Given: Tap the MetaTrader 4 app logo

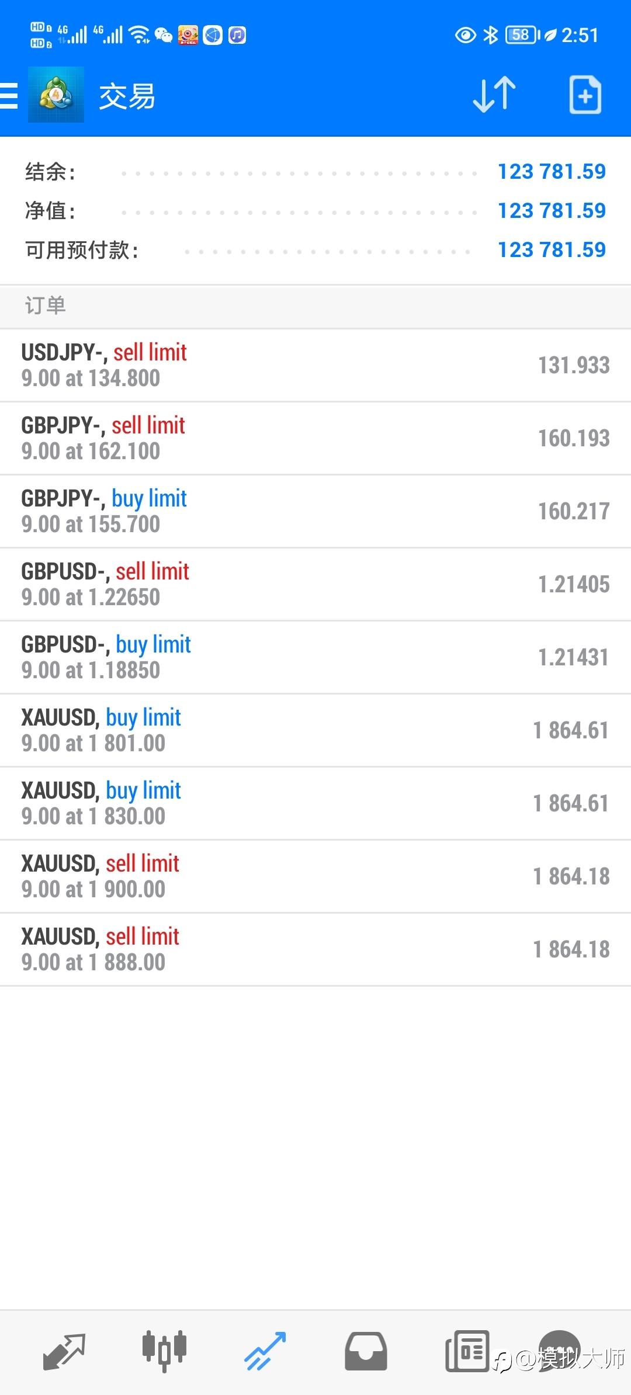Looking at the screenshot, I should pyautogui.click(x=56, y=95).
